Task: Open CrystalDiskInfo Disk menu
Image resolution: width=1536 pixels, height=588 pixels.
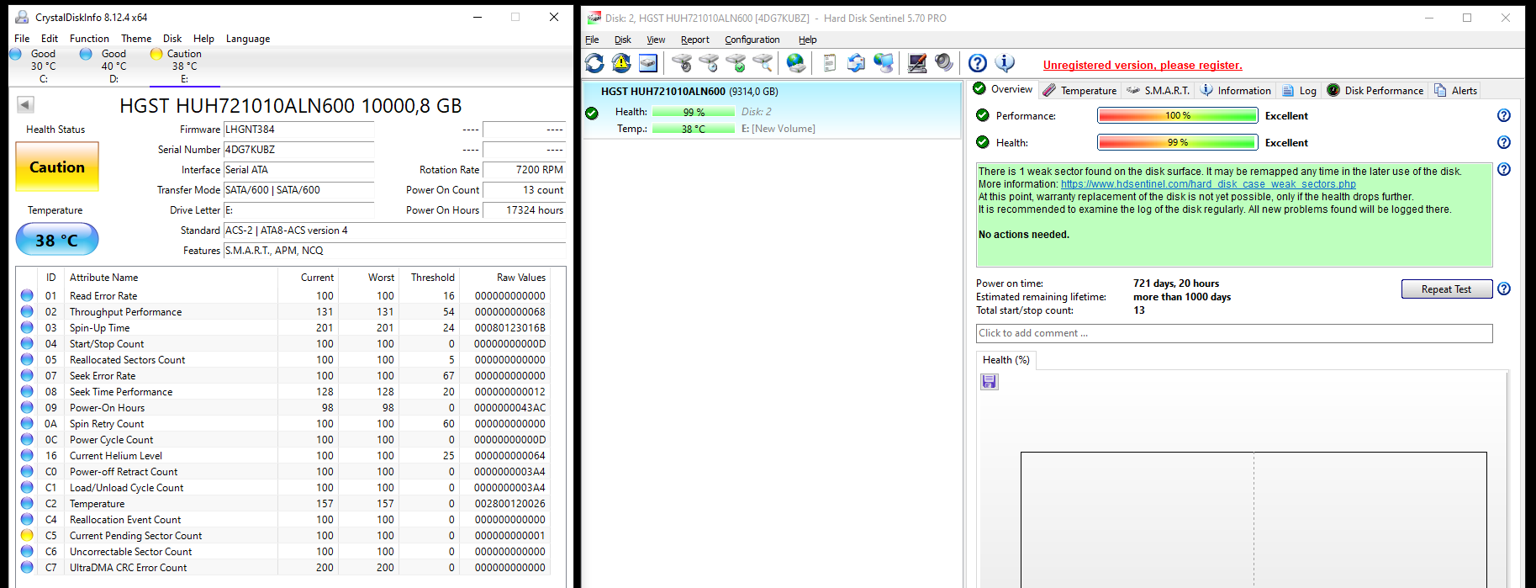Action: point(172,39)
